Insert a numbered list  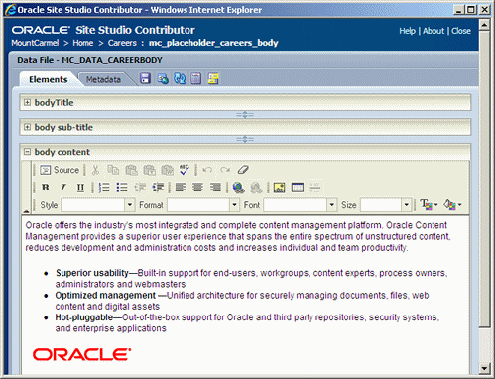[104, 188]
